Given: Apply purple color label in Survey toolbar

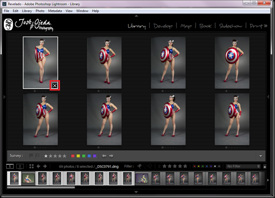Looking at the screenshot, I should click(x=95, y=156).
